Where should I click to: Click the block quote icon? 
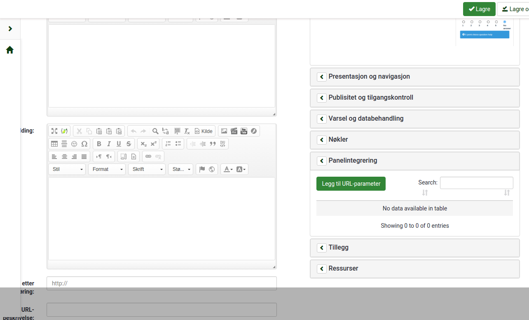click(x=213, y=144)
